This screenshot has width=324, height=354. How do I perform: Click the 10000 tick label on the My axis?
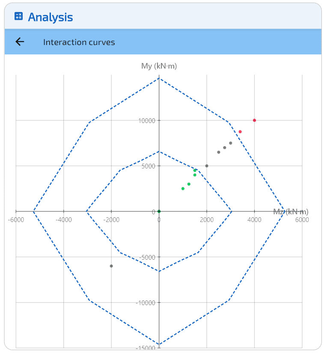147,120
